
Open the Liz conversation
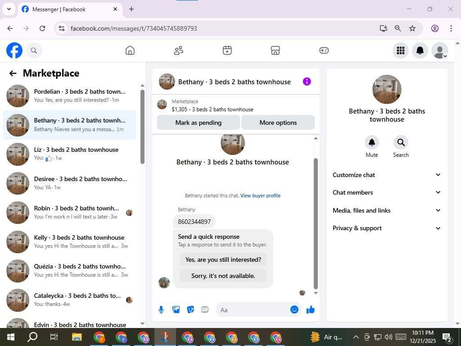tap(69, 154)
